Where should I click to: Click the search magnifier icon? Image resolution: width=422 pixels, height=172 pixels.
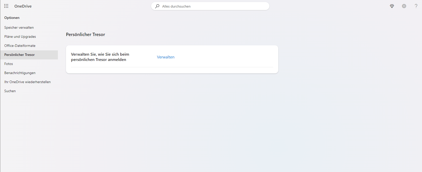tap(157, 6)
